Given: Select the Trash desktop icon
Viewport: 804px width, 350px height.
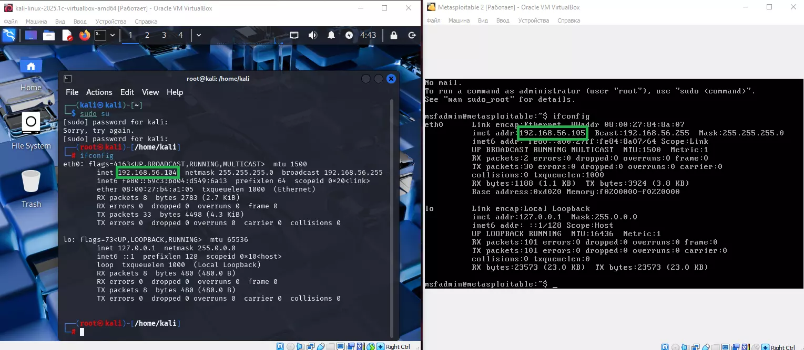Looking at the screenshot, I should click(31, 189).
